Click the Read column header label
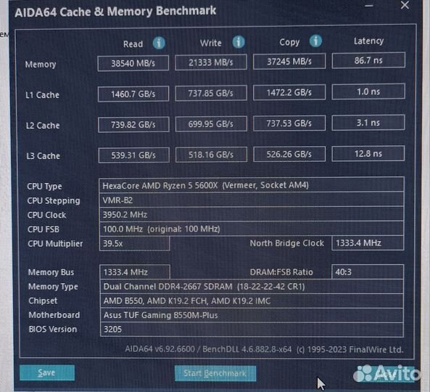 tap(133, 44)
